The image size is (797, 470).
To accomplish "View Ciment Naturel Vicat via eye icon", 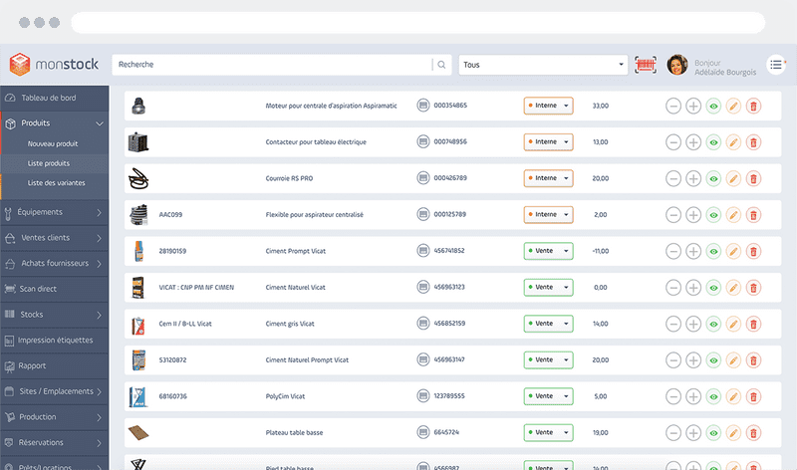I will [x=713, y=288].
